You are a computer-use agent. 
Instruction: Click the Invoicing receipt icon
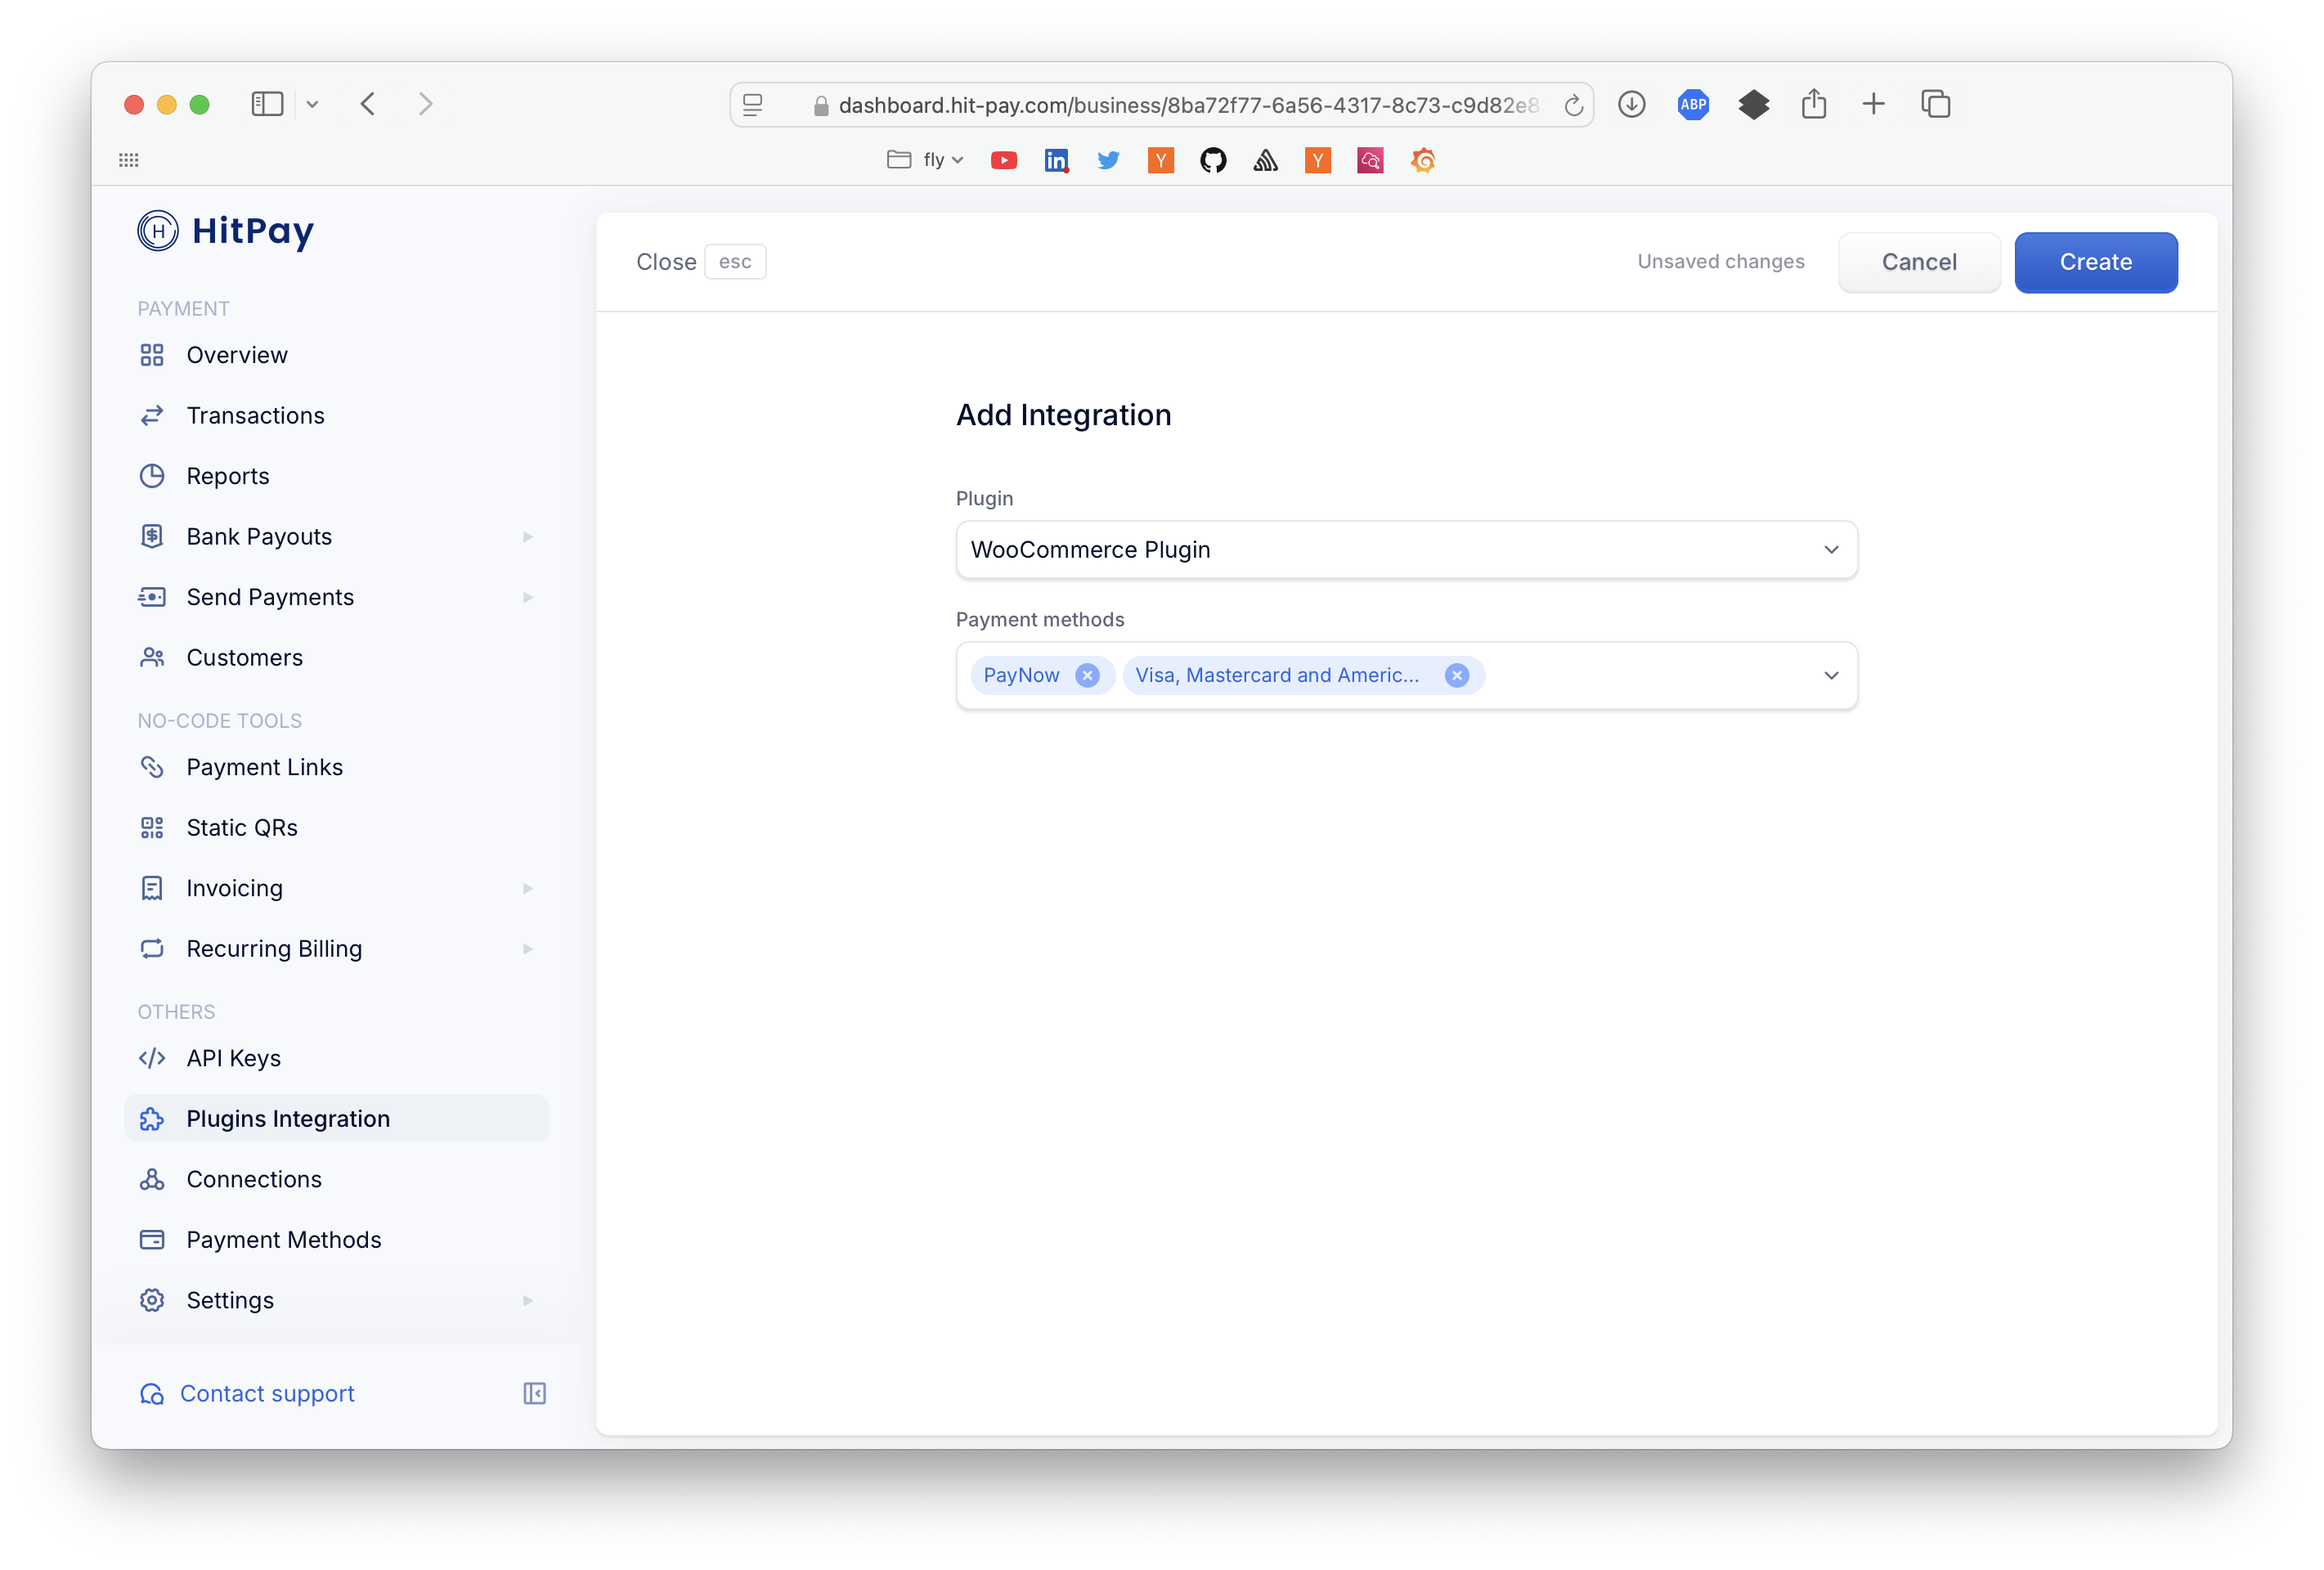click(x=152, y=888)
